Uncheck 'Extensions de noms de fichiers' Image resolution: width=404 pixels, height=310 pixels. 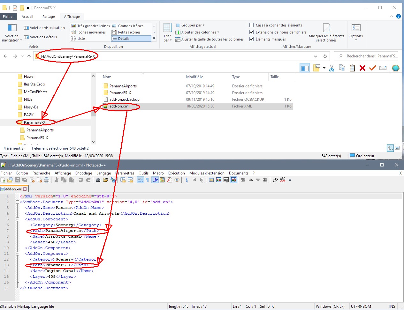(252, 32)
